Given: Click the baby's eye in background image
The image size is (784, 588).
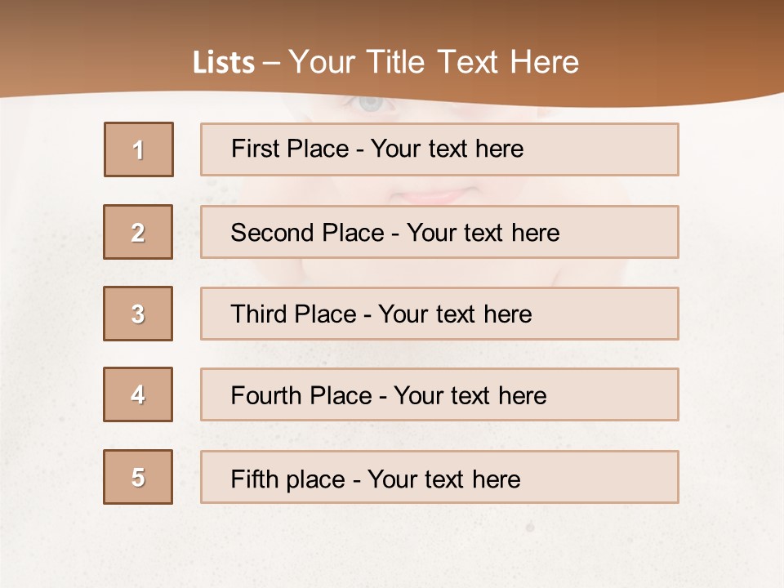Looking at the screenshot, I should click(x=370, y=104).
